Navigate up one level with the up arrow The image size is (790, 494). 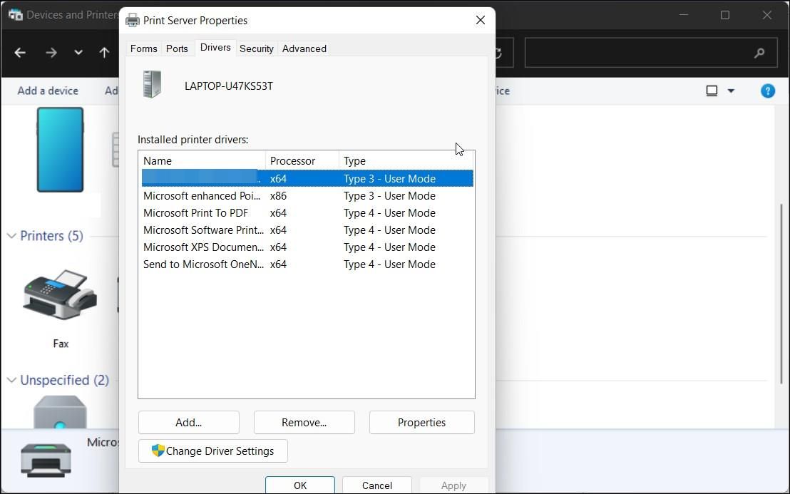pos(104,52)
